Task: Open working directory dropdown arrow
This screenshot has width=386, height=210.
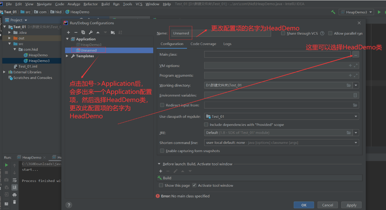Action: 356,85
